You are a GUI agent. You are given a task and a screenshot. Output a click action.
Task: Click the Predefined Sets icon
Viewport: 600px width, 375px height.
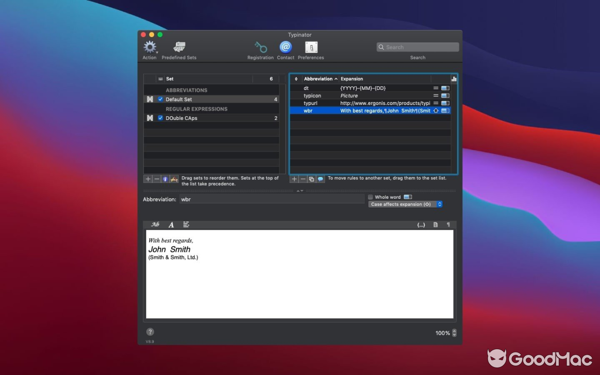179,47
